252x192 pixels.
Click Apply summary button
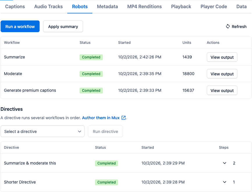click(x=63, y=26)
